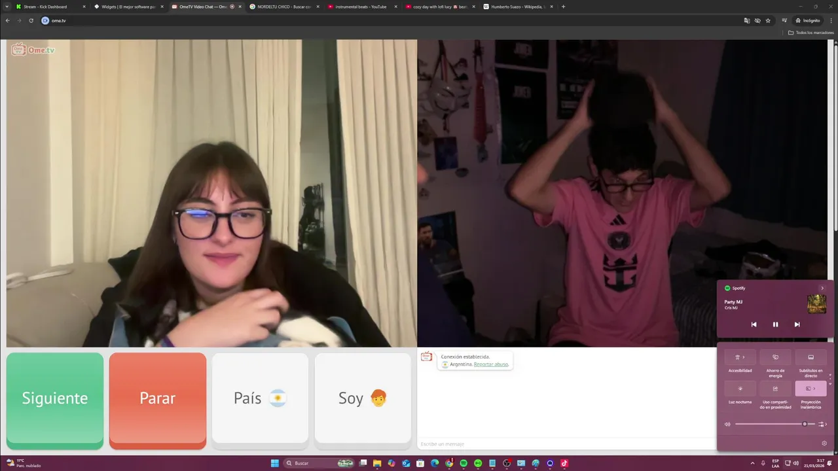Toggle Luz nocturna
Image resolution: width=838 pixels, height=471 pixels.
coord(740,389)
